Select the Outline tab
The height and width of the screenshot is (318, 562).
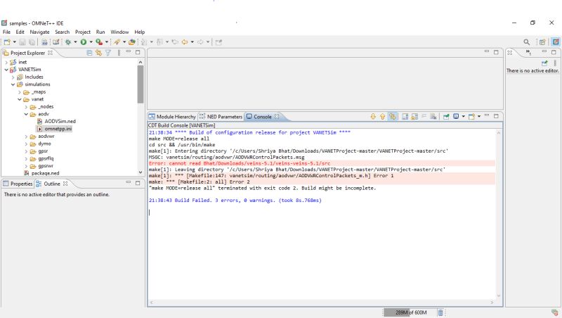(51, 184)
